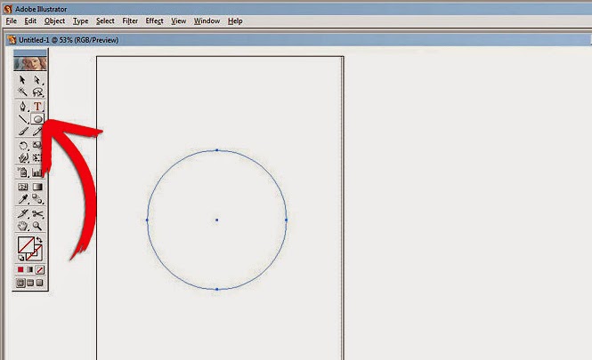Select the Line Segment tool
The width and height of the screenshot is (592, 360).
point(22,119)
